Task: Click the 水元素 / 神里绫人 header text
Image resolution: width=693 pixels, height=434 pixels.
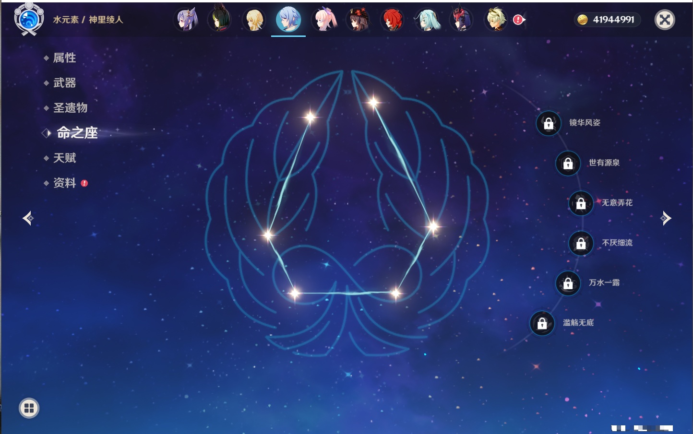Action: [88, 20]
